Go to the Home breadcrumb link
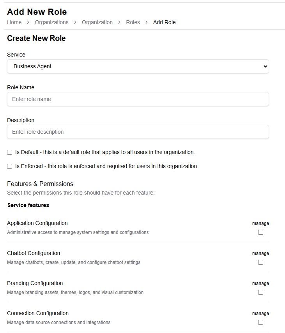Viewport: 285px width, 333px height. 14,22
